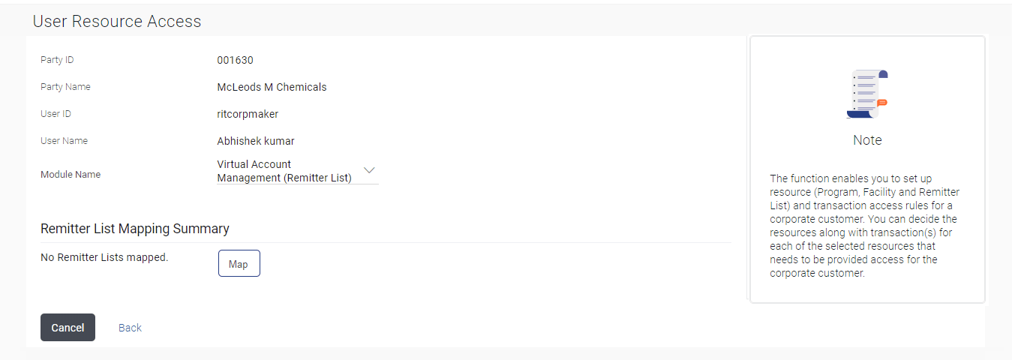Go back using the Back link
The width and height of the screenshot is (1012, 360).
click(130, 328)
